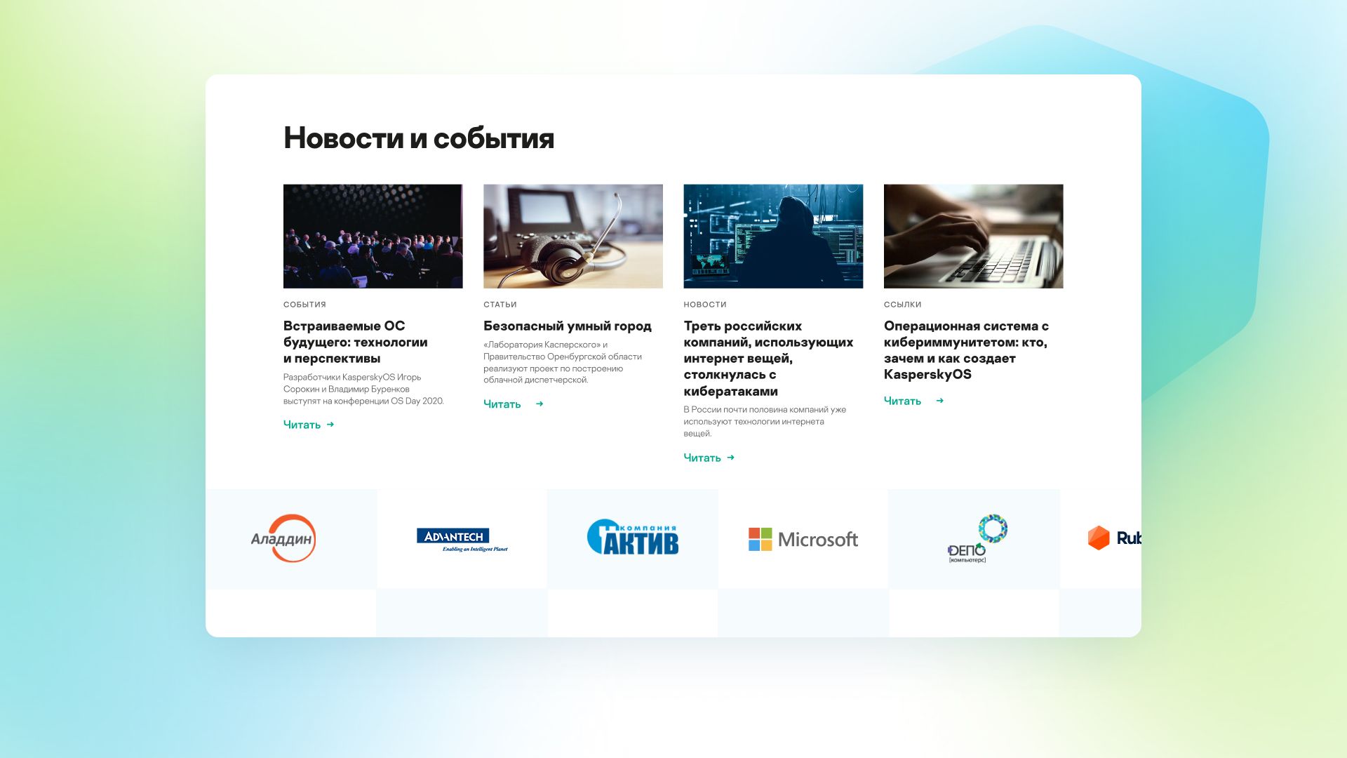Open the headline Треть российских компаний
This screenshot has width=1347, height=758.
[769, 358]
